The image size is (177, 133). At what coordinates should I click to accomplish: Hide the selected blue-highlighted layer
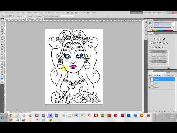149,79
